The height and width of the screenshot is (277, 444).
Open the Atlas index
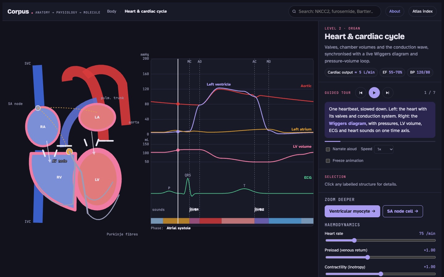tap(422, 11)
